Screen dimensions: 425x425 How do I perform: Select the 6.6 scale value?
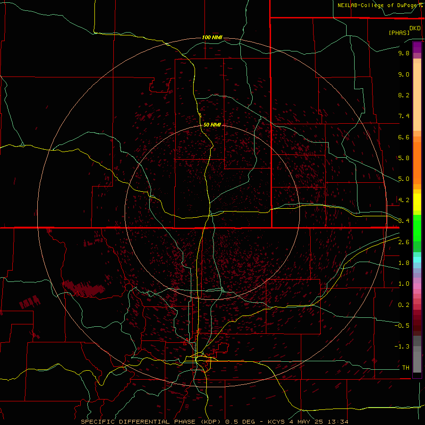(404, 137)
